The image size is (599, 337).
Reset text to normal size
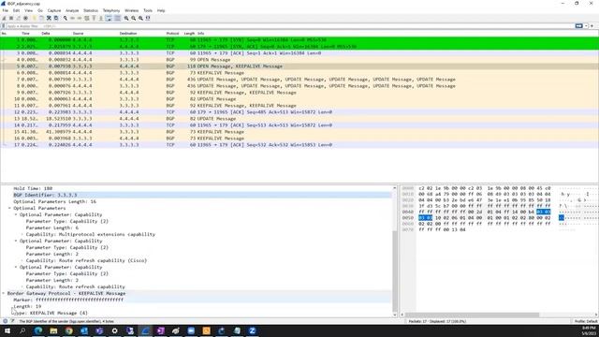coord(140,18)
